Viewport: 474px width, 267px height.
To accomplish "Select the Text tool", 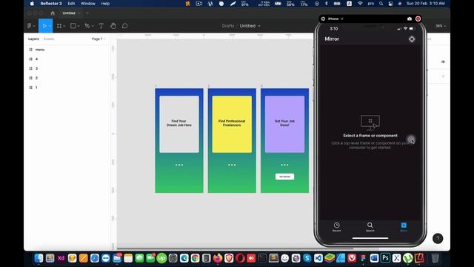I will point(101,26).
